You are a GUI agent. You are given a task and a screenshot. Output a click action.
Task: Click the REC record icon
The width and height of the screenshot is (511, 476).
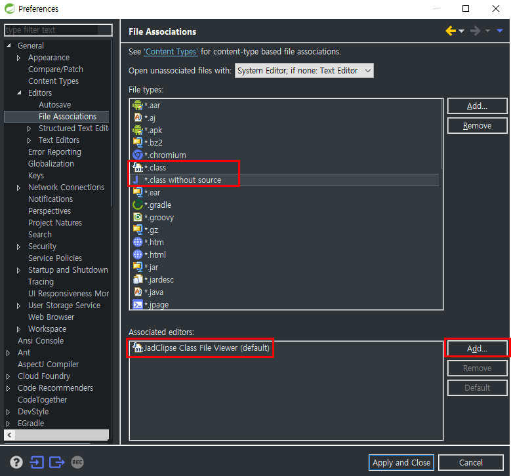[77, 462]
